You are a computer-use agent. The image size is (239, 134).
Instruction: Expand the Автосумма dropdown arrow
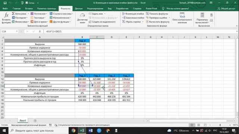28,14
